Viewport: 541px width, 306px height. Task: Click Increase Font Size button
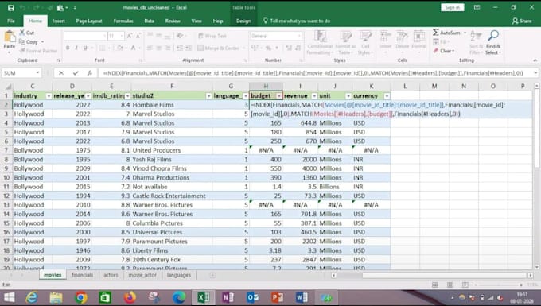130,36
